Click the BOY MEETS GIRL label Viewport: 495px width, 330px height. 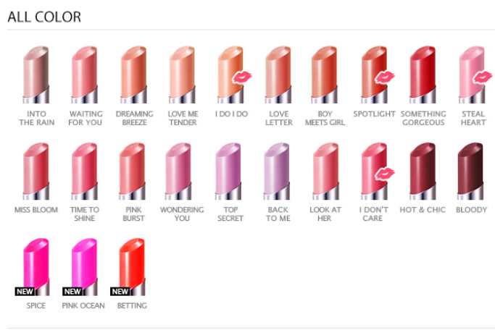(325, 118)
